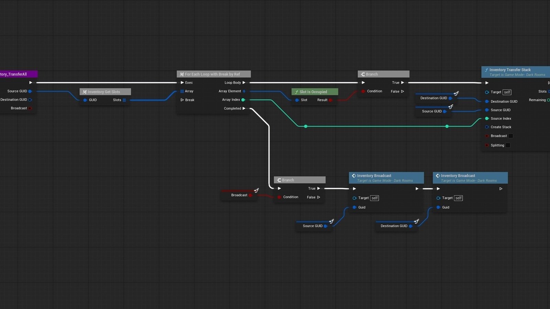This screenshot has width=550, height=309.
Task: Select the Array Element output pin
Action: coord(244,91)
